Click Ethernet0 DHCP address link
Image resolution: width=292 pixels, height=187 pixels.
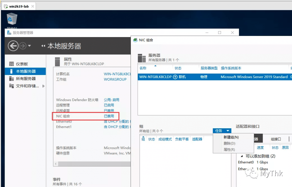coord(117,121)
